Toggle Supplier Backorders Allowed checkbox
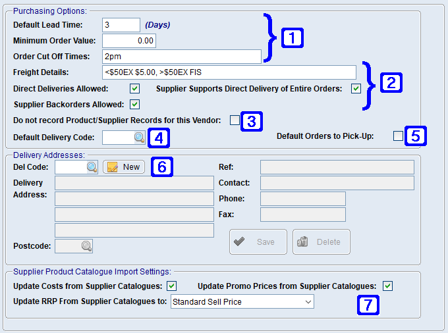The height and width of the screenshot is (333, 448). [134, 105]
